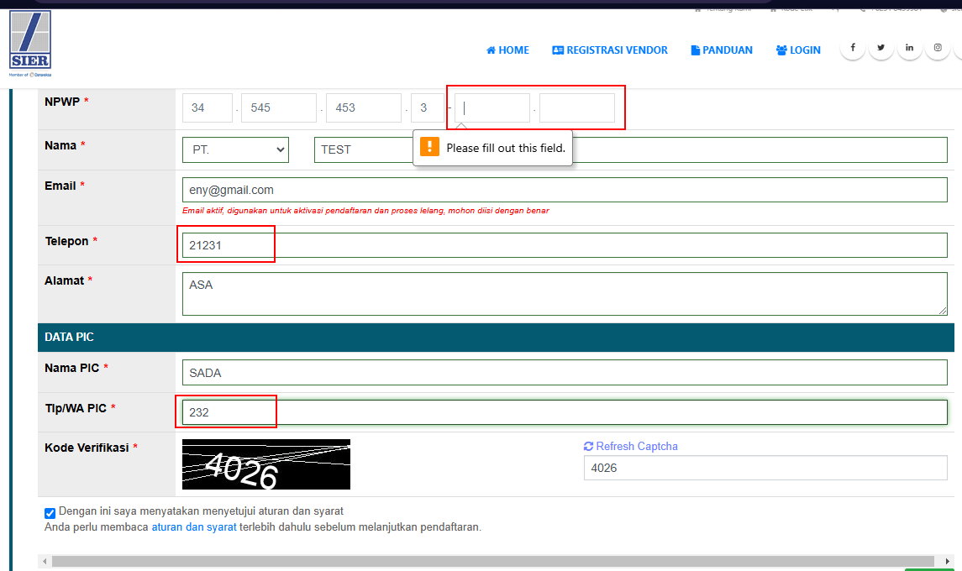962x571 pixels.
Task: Click the Telepon field containing 21231
Action: (565, 245)
